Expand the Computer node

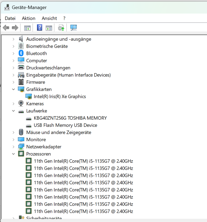pyautogui.click(x=14, y=61)
